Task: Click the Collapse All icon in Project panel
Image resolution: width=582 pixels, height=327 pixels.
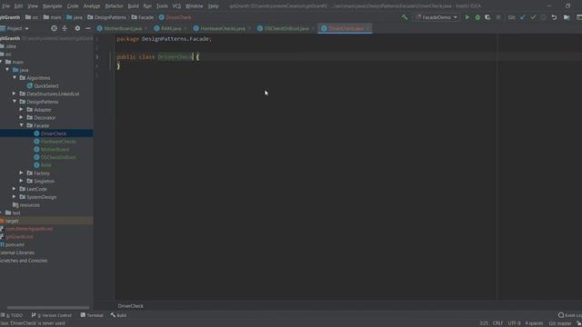Action: (65, 28)
